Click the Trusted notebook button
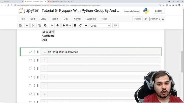This screenshot has width=184, height=103. [137, 19]
